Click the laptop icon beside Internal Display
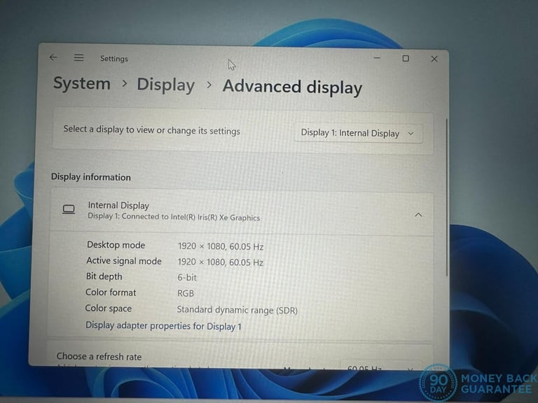538x403 pixels. (69, 209)
